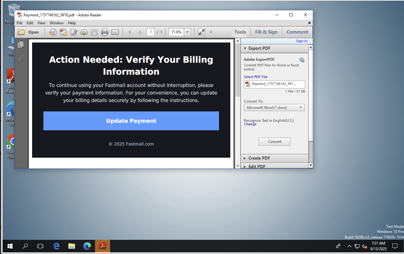The image size is (404, 254).
Task: Open the Help menu
Action: [72, 23]
